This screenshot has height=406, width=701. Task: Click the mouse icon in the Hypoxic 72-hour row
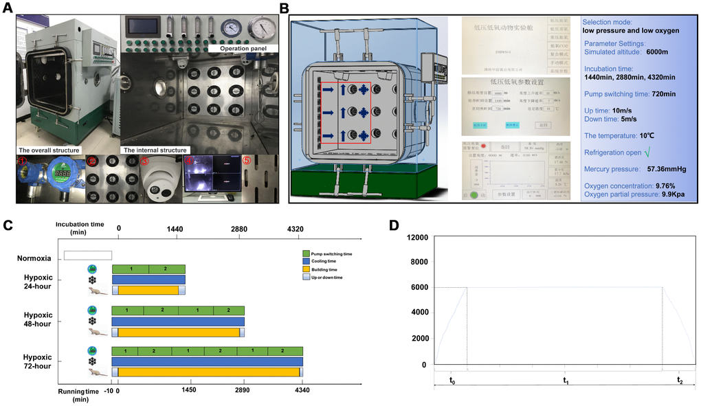pos(97,372)
